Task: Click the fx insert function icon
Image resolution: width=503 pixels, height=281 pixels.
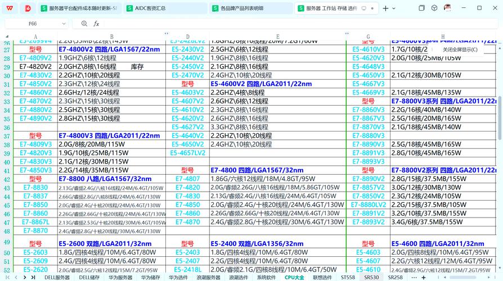Action: click(x=96, y=24)
